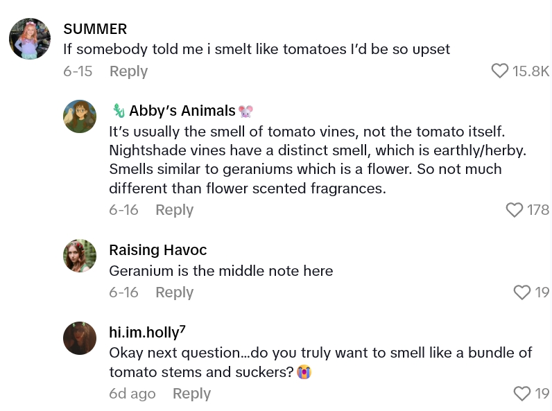View Raising Havoc's profile photo
This screenshot has width=552, height=411.
[80, 256]
